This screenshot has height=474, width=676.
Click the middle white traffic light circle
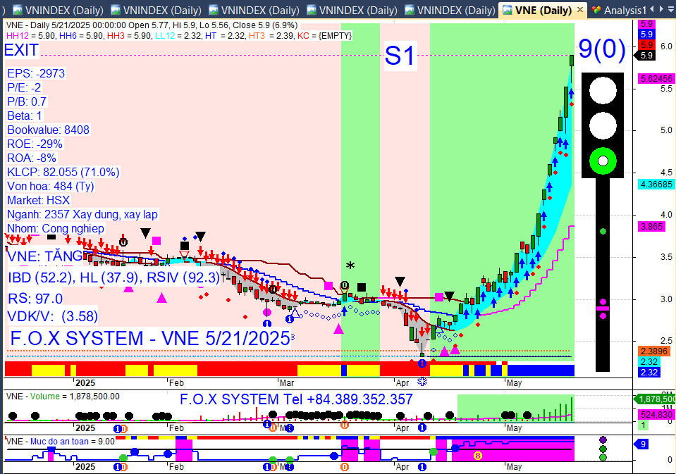[x=603, y=126]
